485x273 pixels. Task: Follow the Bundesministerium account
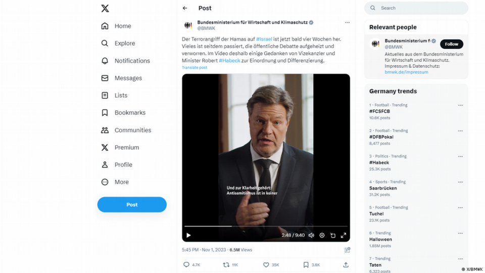click(451, 44)
